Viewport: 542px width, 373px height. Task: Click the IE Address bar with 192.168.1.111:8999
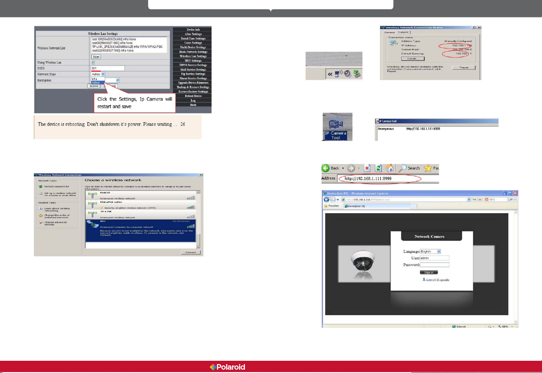(x=387, y=179)
